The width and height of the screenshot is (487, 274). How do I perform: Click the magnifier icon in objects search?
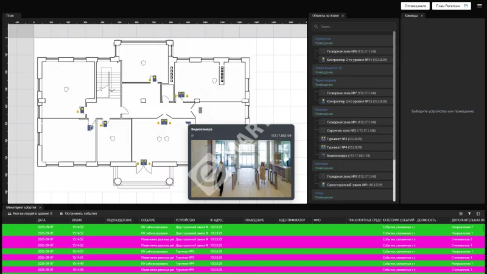316,27
